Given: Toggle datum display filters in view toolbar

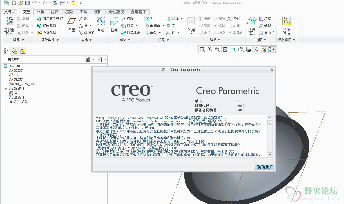Looking at the screenshot, I should click(256, 49).
